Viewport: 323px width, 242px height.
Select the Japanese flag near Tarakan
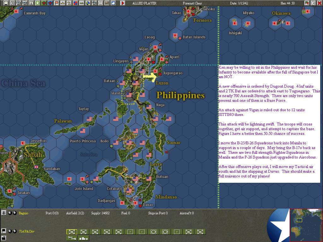point(10,191)
